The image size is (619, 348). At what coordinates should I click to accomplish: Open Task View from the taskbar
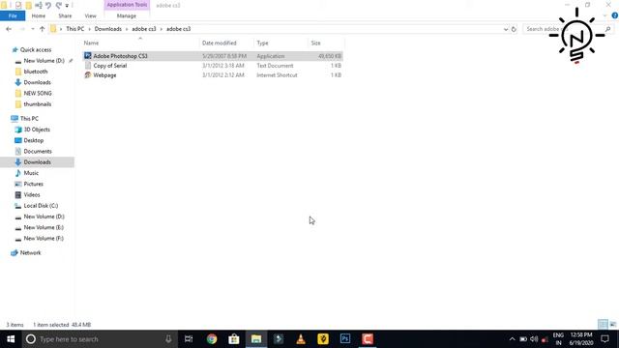click(x=189, y=339)
